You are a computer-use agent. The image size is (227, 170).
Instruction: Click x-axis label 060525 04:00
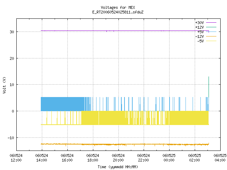pos(220,158)
